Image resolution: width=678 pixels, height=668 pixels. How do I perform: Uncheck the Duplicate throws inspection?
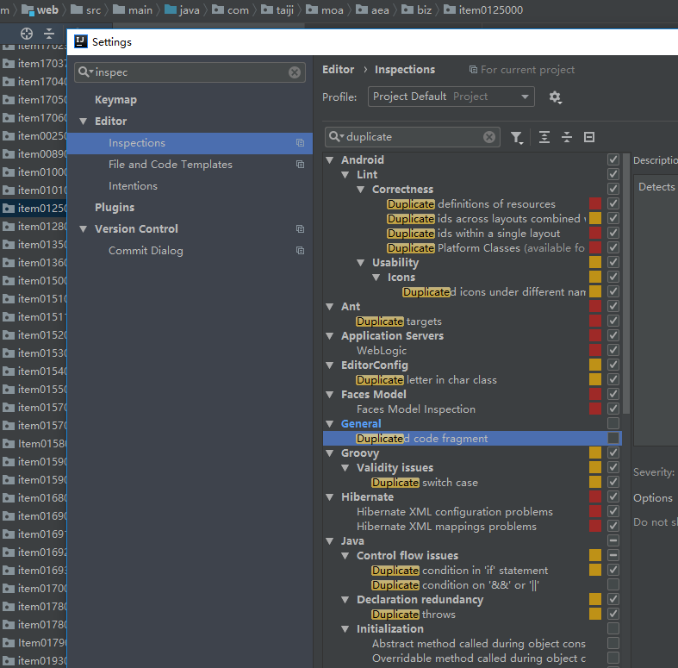[x=613, y=615]
